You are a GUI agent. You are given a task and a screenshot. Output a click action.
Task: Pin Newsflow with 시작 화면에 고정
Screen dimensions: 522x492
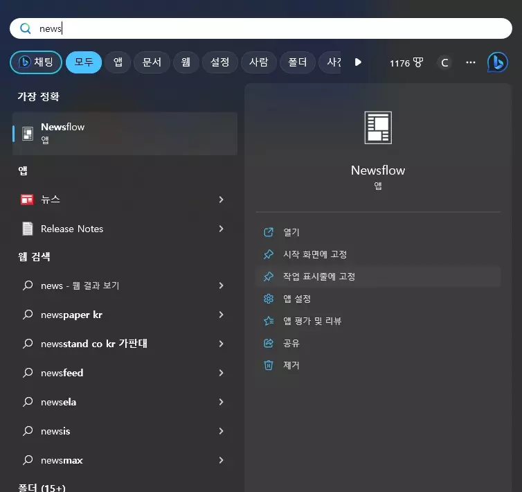378,254
